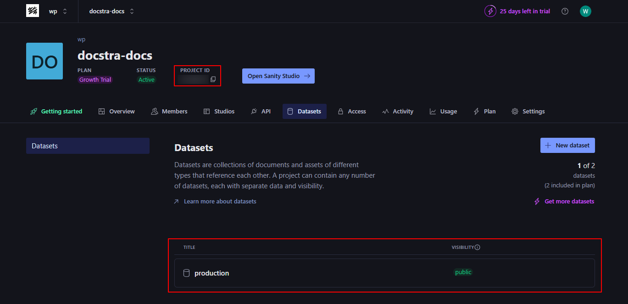Image resolution: width=628 pixels, height=304 pixels.
Task: Go to the API tab
Action: (x=261, y=112)
